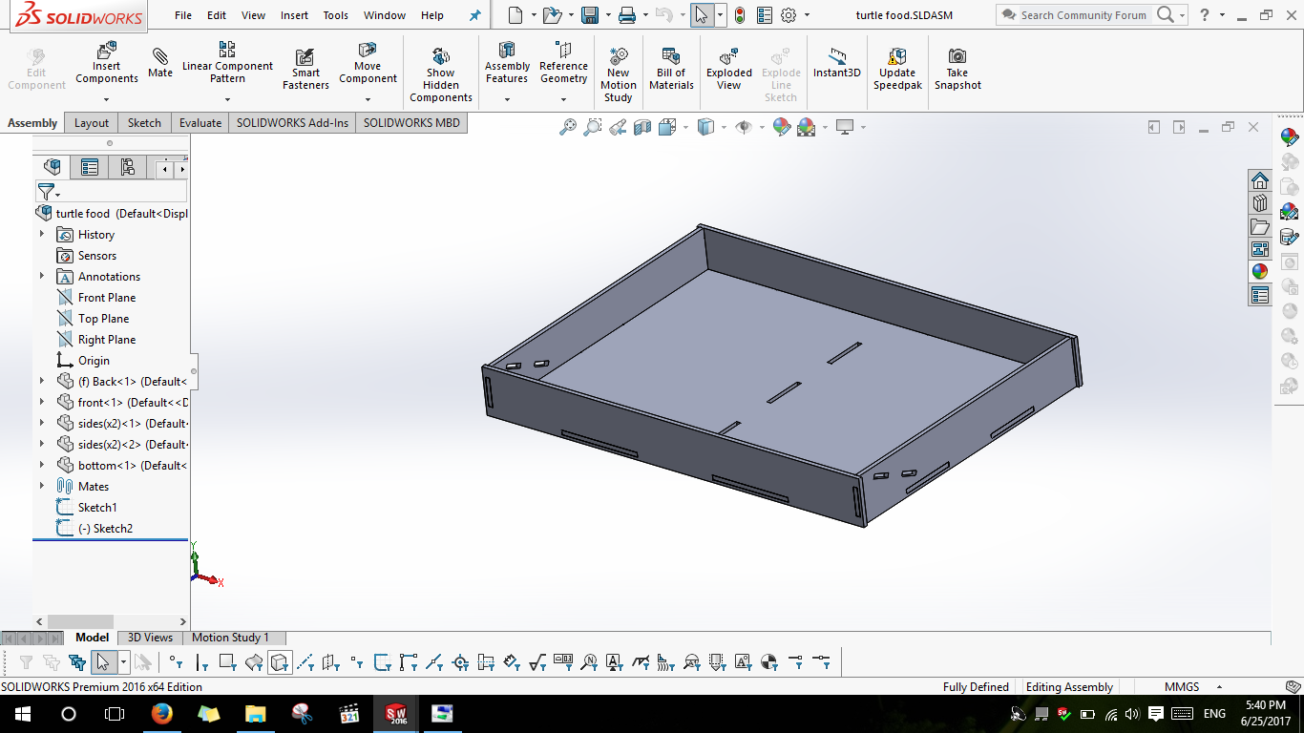
Task: Open Bill of Materials tool
Action: click(x=671, y=69)
